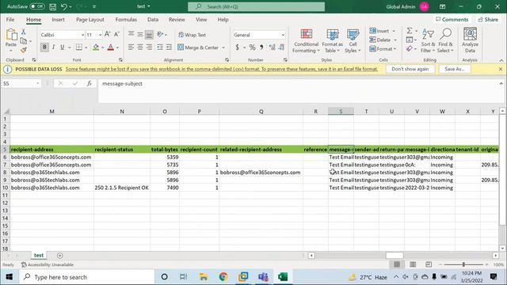
Task: Click the data loss warning link
Action: pyautogui.click(x=222, y=69)
